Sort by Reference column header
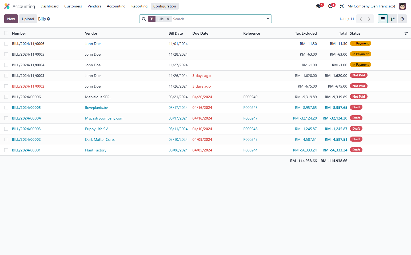411x255 pixels. (x=252, y=33)
